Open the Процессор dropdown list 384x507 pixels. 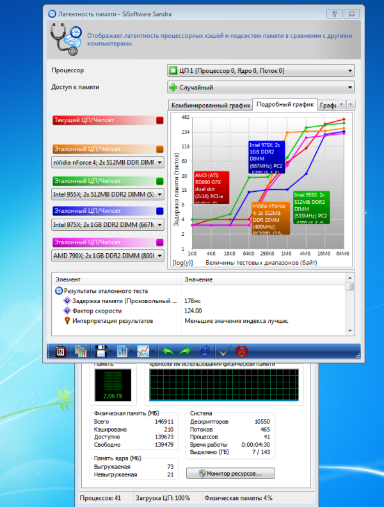coord(260,70)
